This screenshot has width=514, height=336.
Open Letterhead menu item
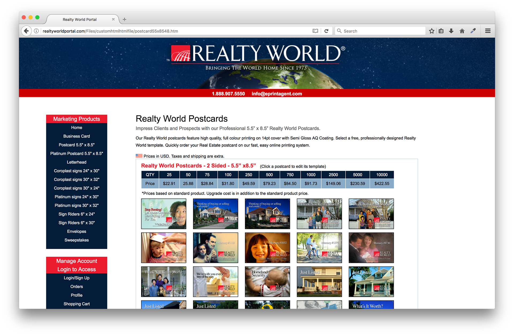tap(77, 162)
